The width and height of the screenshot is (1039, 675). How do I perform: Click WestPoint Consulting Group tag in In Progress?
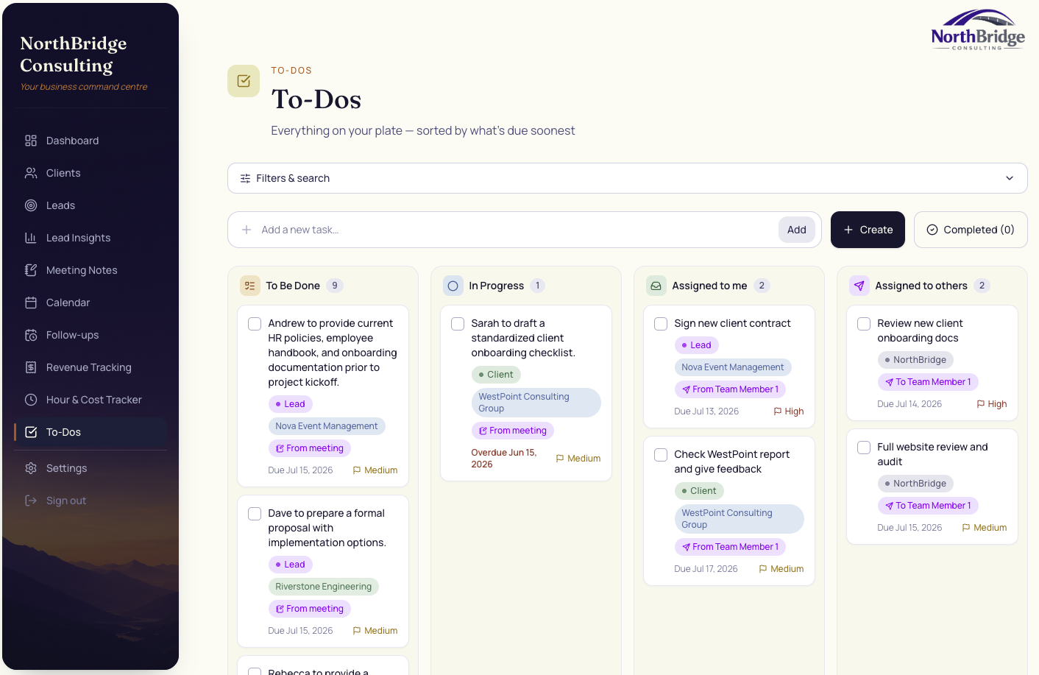pyautogui.click(x=536, y=403)
